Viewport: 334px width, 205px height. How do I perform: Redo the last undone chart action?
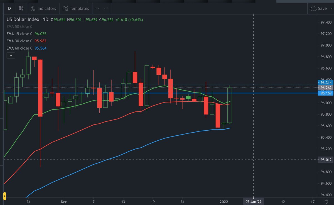pyautogui.click(x=105, y=8)
